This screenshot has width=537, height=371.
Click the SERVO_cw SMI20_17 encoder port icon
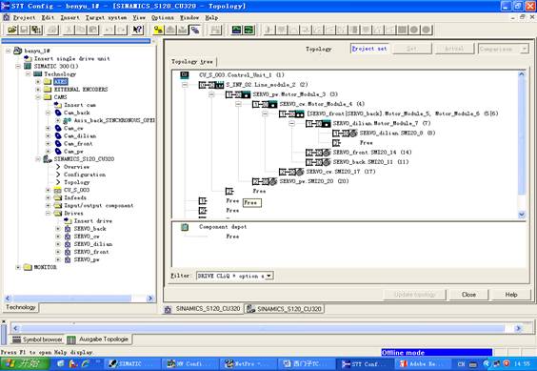[291, 172]
